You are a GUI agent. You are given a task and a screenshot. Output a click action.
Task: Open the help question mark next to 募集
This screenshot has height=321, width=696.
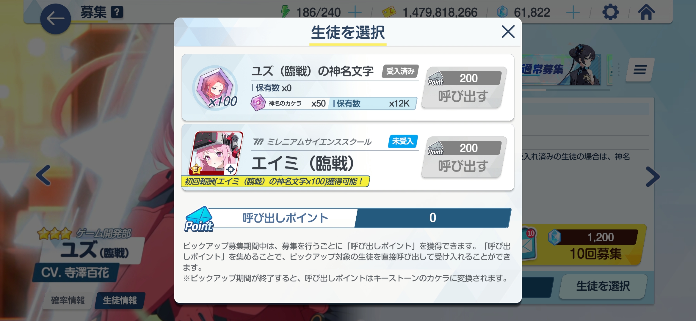(117, 12)
